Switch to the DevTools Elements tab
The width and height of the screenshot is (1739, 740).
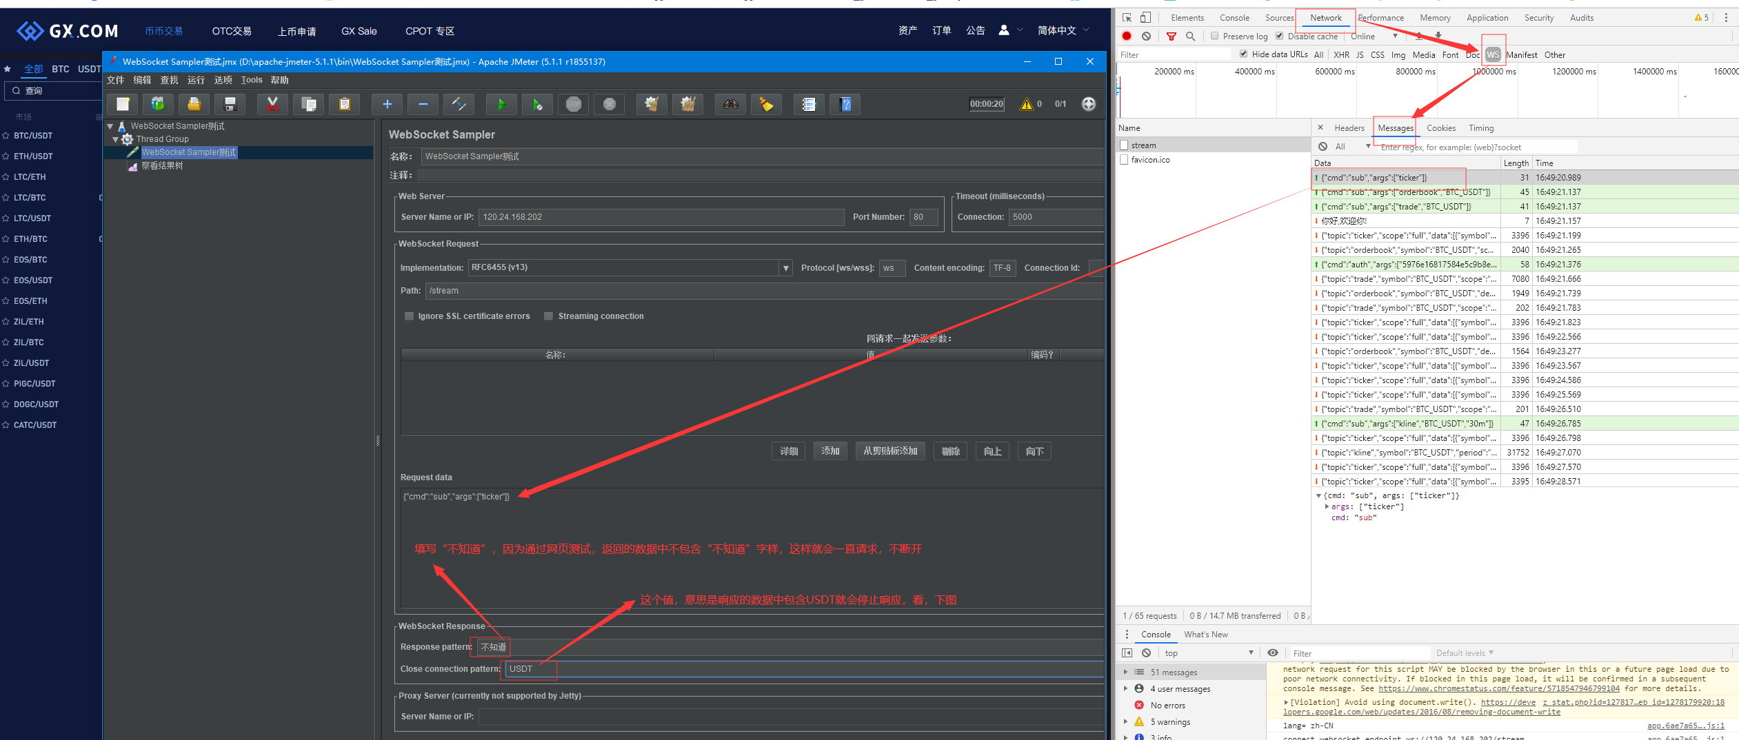click(1187, 18)
